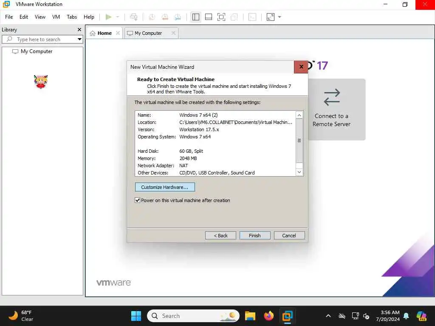Click the '2048 MB' memory value
Screen dimensions: 435x326
coord(188,158)
